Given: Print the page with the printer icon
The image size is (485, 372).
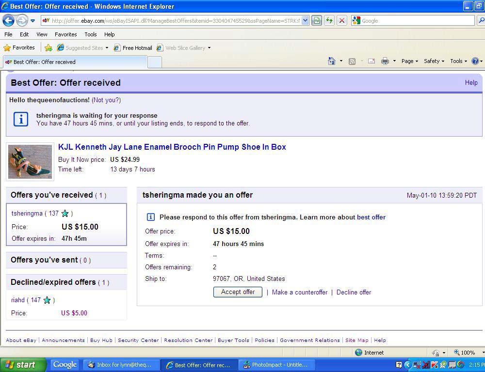Looking at the screenshot, I should pos(385,61).
